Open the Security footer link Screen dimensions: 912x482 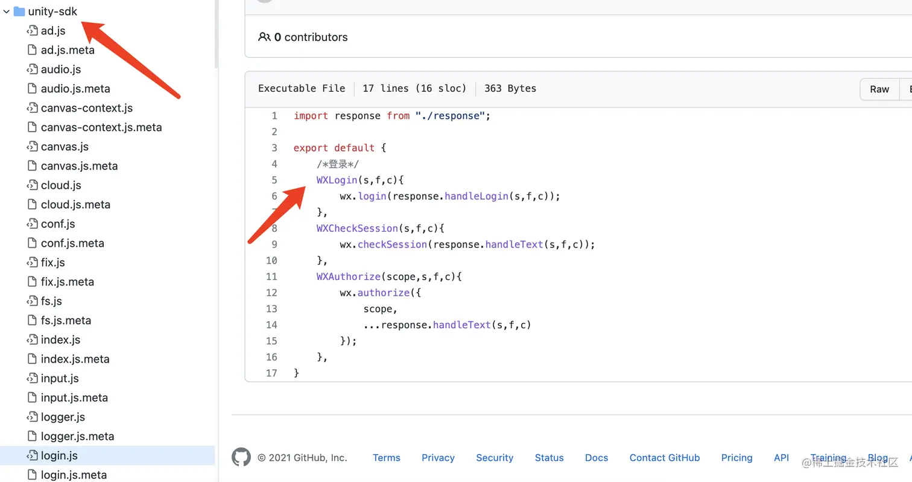tap(495, 458)
